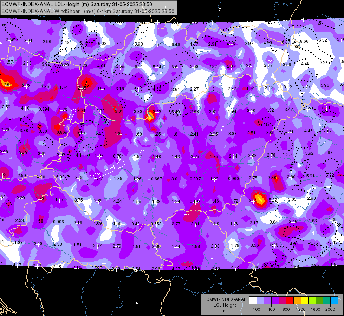The image size is (344, 316).
Task: Click the ECMWF-INDEX-ANAL label in legend box
Action: pyautogui.click(x=225, y=299)
